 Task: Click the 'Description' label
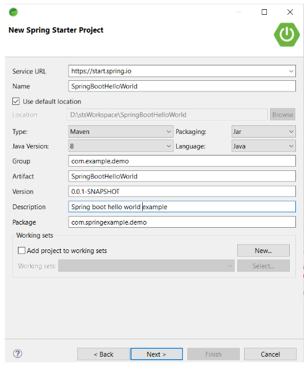click(29, 207)
